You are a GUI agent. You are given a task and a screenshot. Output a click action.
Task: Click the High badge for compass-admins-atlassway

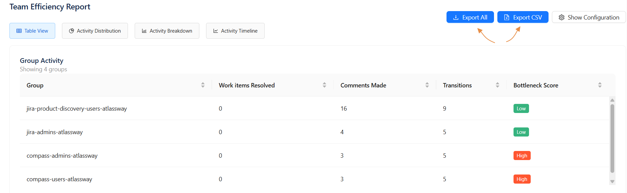(522, 156)
